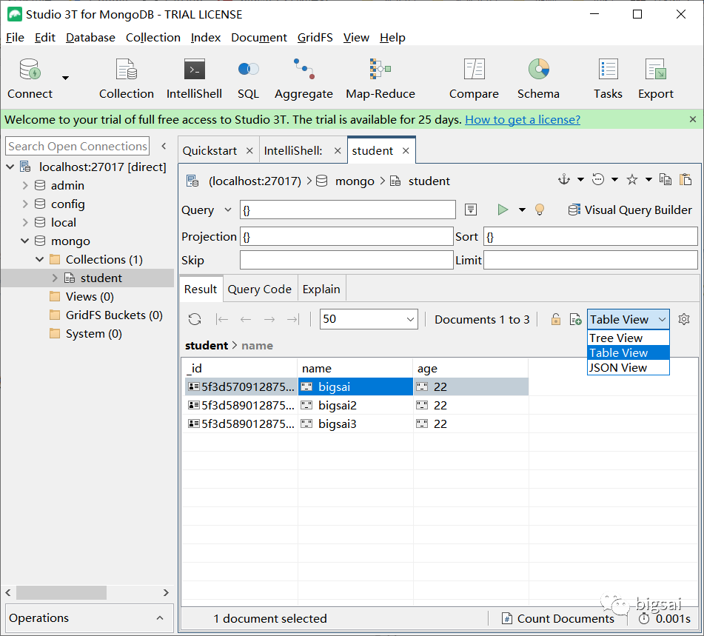
Task: Click the Count Documents button
Action: tap(558, 619)
